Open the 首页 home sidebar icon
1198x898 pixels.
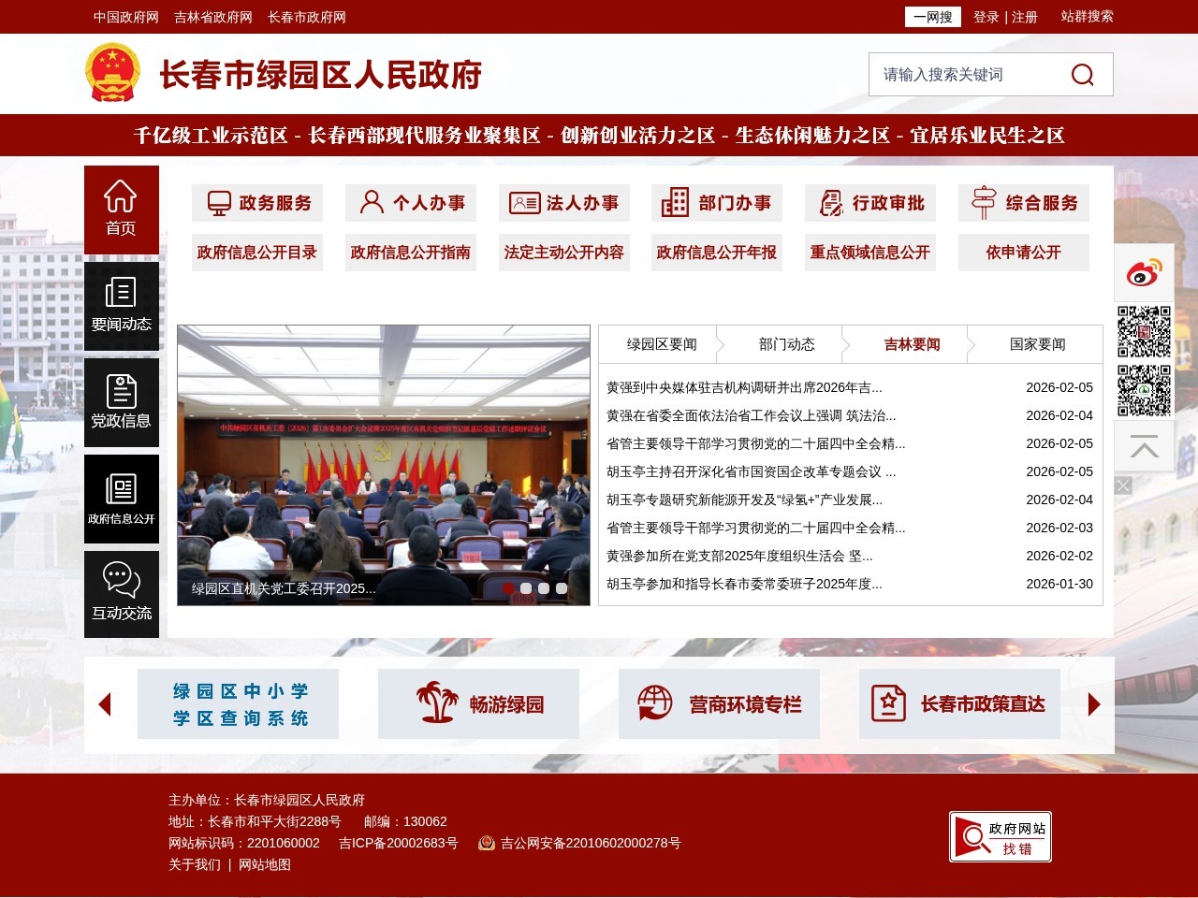(122, 210)
